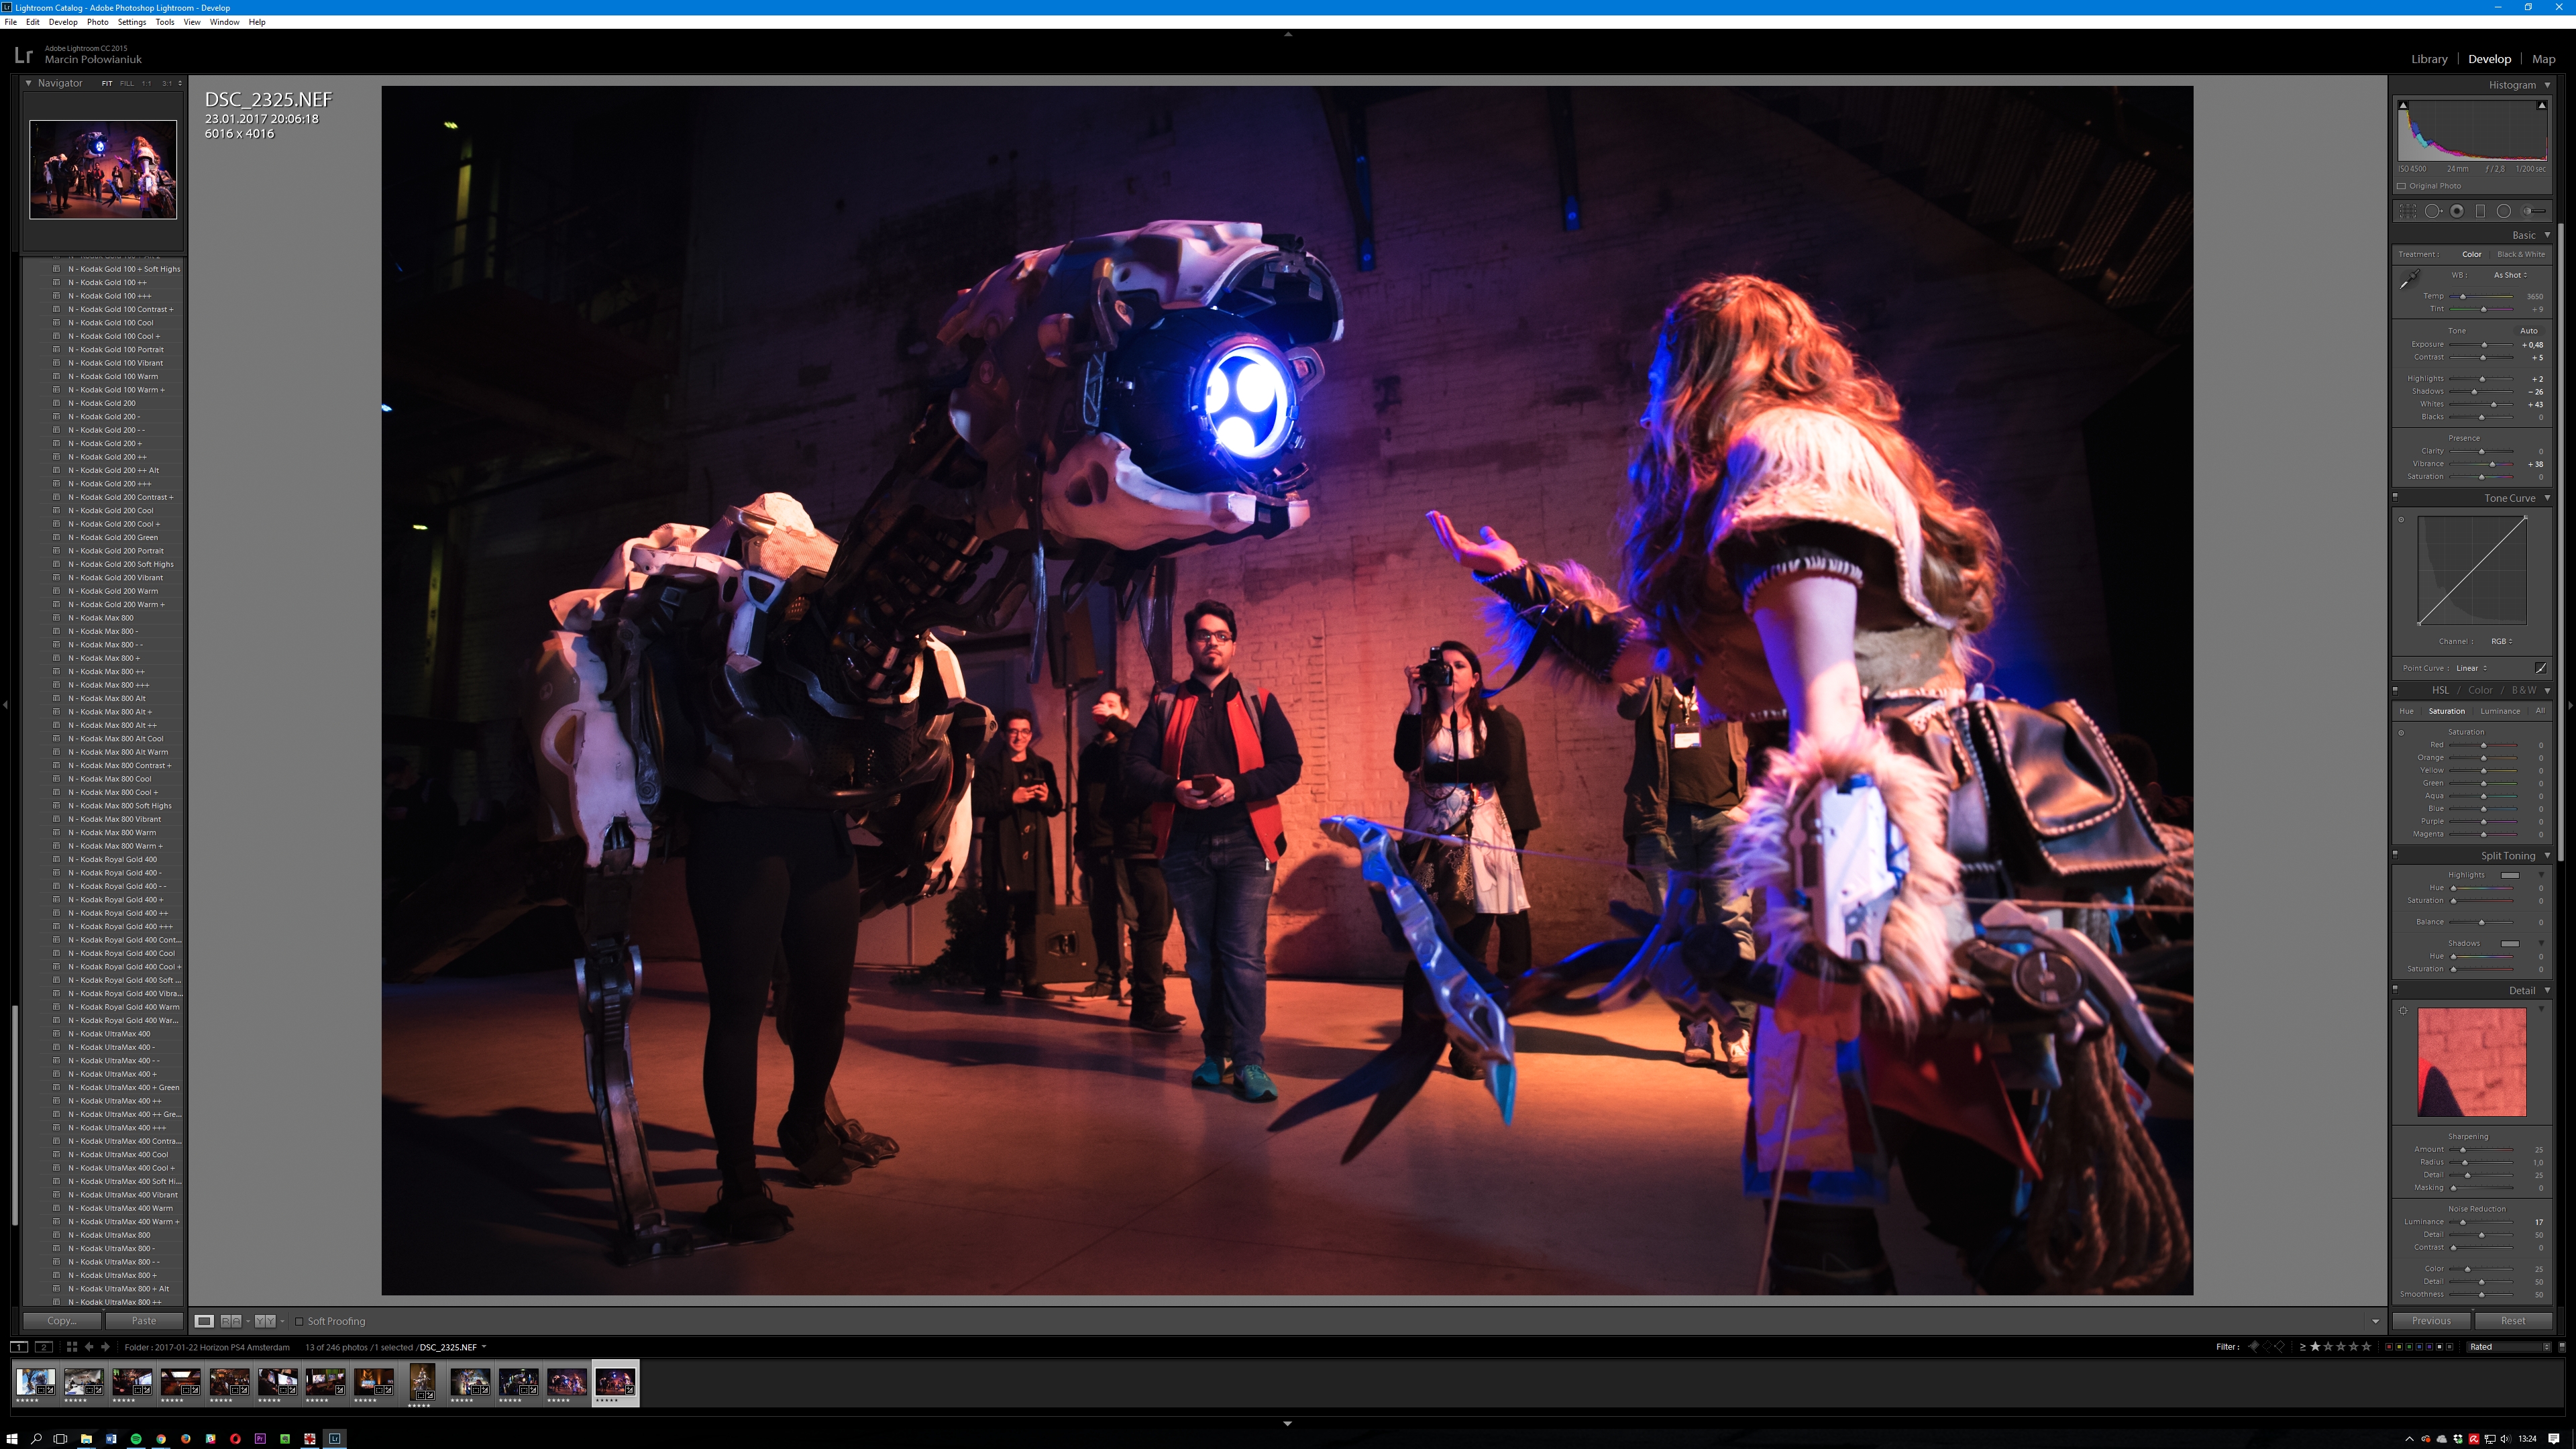Filter by red color label swatch
Image resolution: width=2576 pixels, height=1449 pixels.
click(x=2389, y=1347)
